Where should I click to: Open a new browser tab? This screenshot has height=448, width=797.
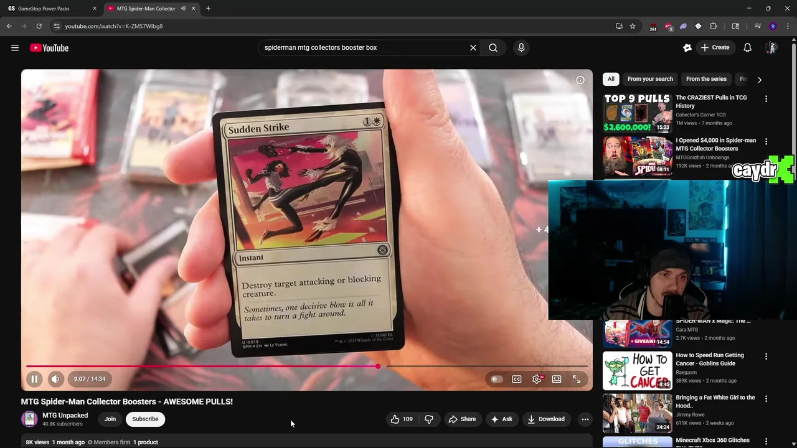pyautogui.click(x=209, y=9)
